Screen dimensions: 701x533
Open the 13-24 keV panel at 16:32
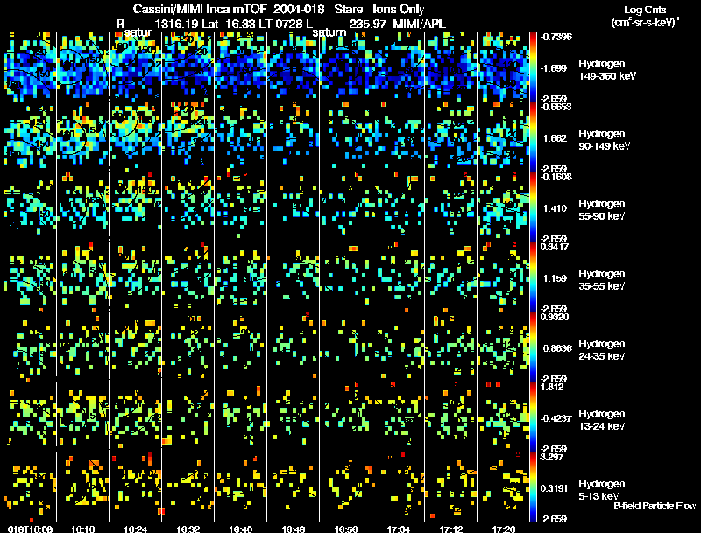(x=188, y=417)
